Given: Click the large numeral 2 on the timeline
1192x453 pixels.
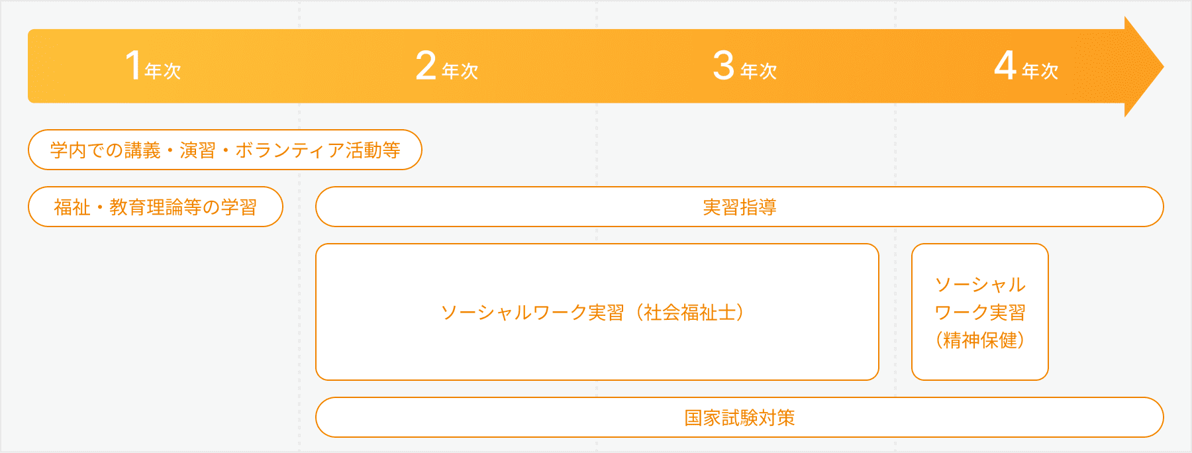Looking at the screenshot, I should tap(426, 66).
